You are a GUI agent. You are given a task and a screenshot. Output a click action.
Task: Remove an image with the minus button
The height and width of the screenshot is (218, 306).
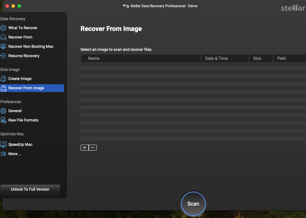pos(93,148)
